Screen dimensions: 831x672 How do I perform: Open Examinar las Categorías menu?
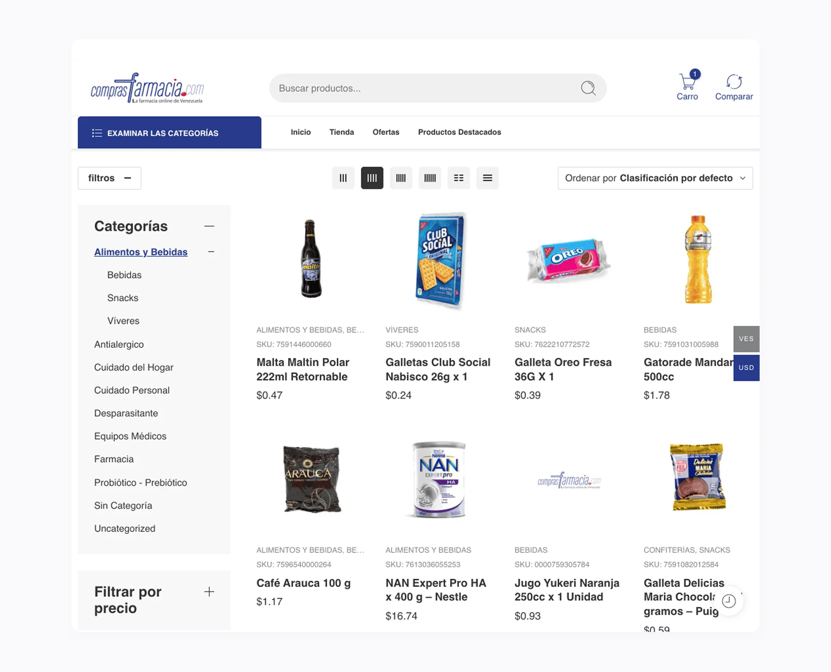tap(169, 132)
